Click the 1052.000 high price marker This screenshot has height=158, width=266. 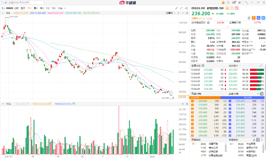(x=13, y=17)
